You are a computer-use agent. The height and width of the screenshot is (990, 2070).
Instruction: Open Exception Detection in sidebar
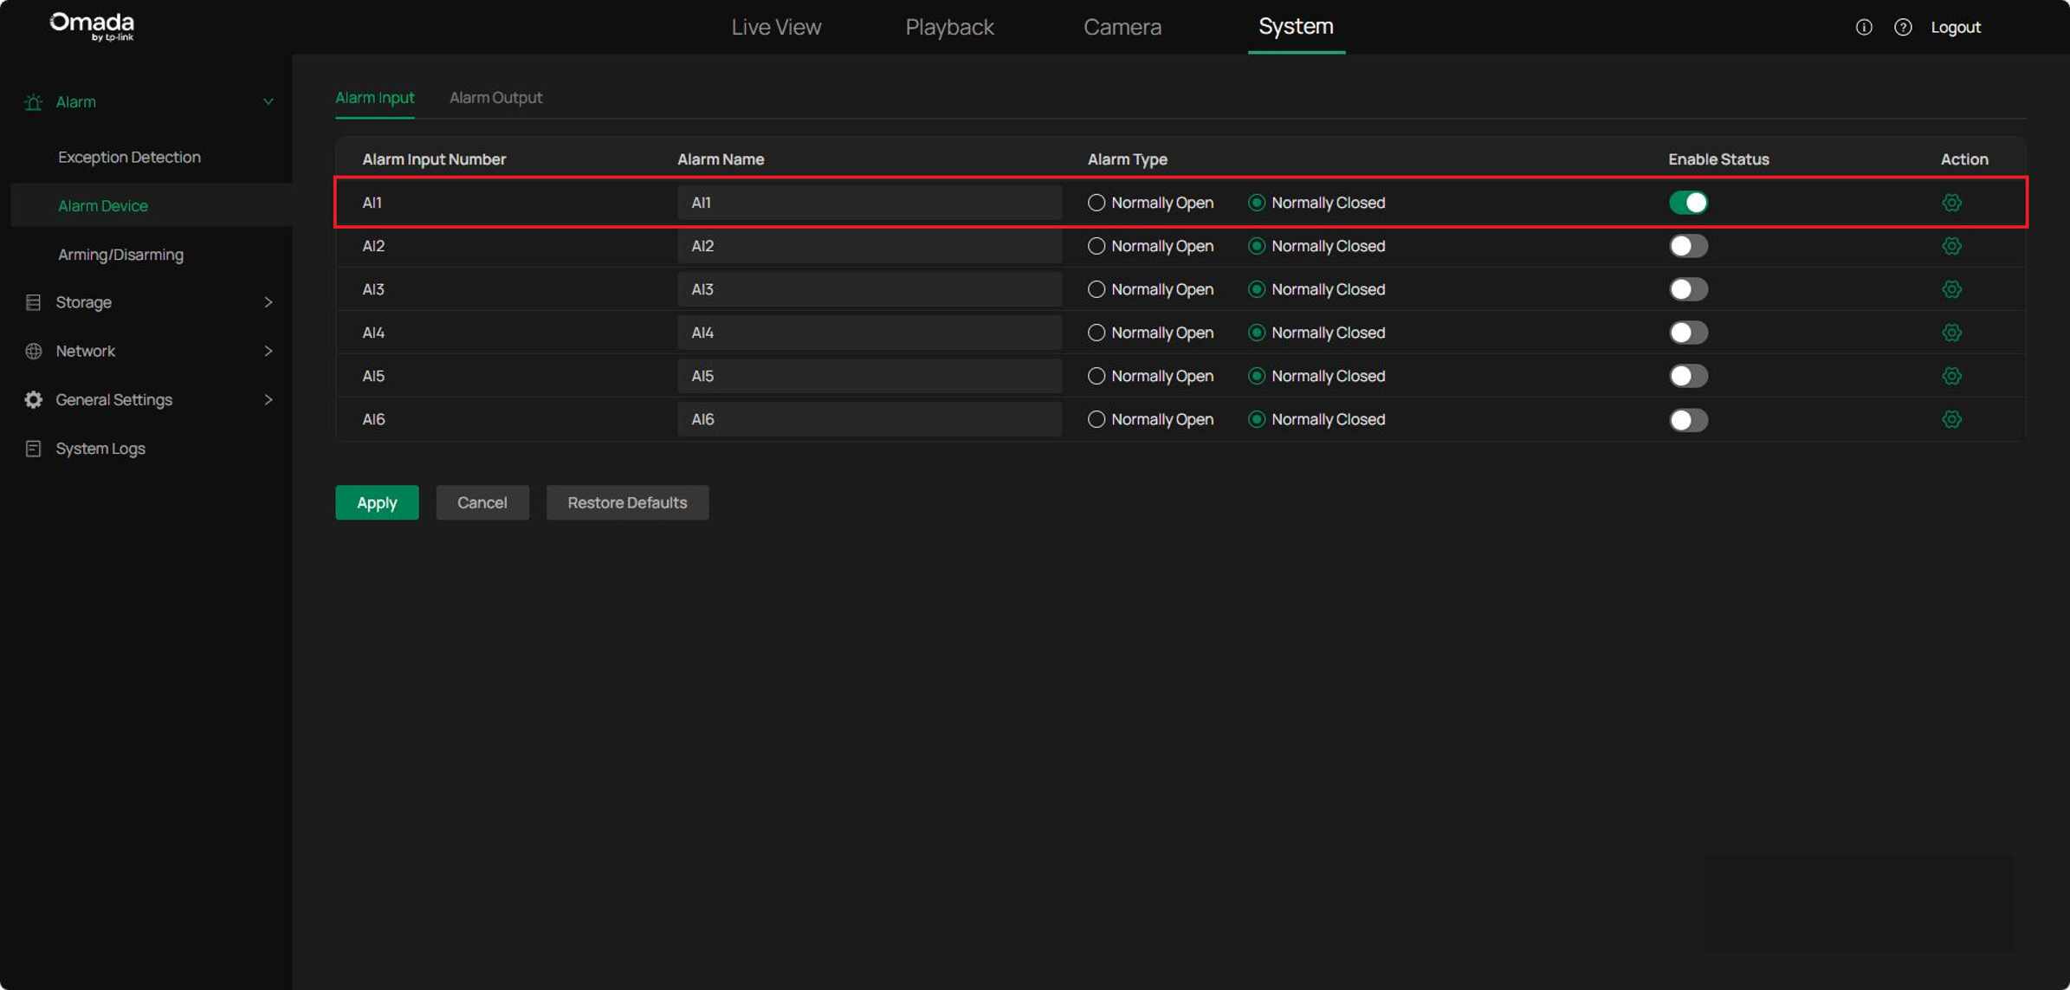click(x=129, y=157)
